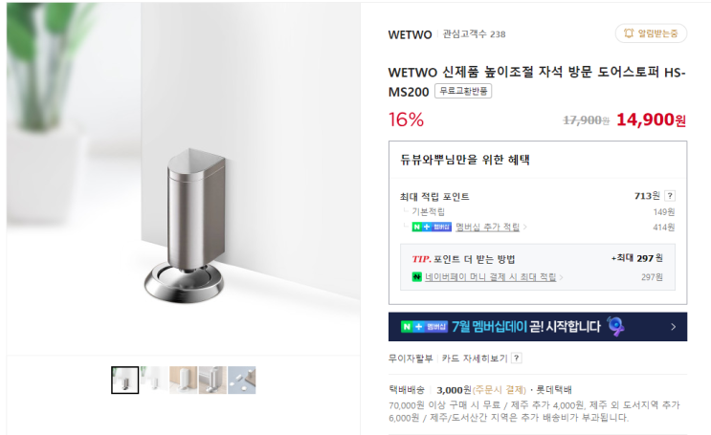Expand the 멤버십 추가 적립 chevron
This screenshot has height=435, width=711.
525,227
